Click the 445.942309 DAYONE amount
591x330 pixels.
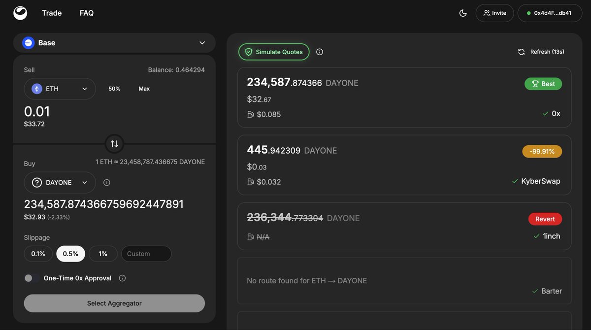pos(292,150)
